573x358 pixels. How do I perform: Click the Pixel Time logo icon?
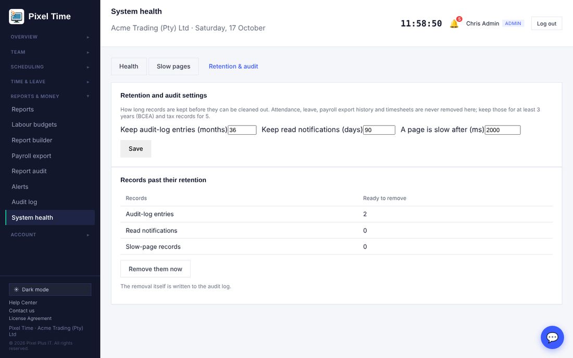(x=17, y=17)
